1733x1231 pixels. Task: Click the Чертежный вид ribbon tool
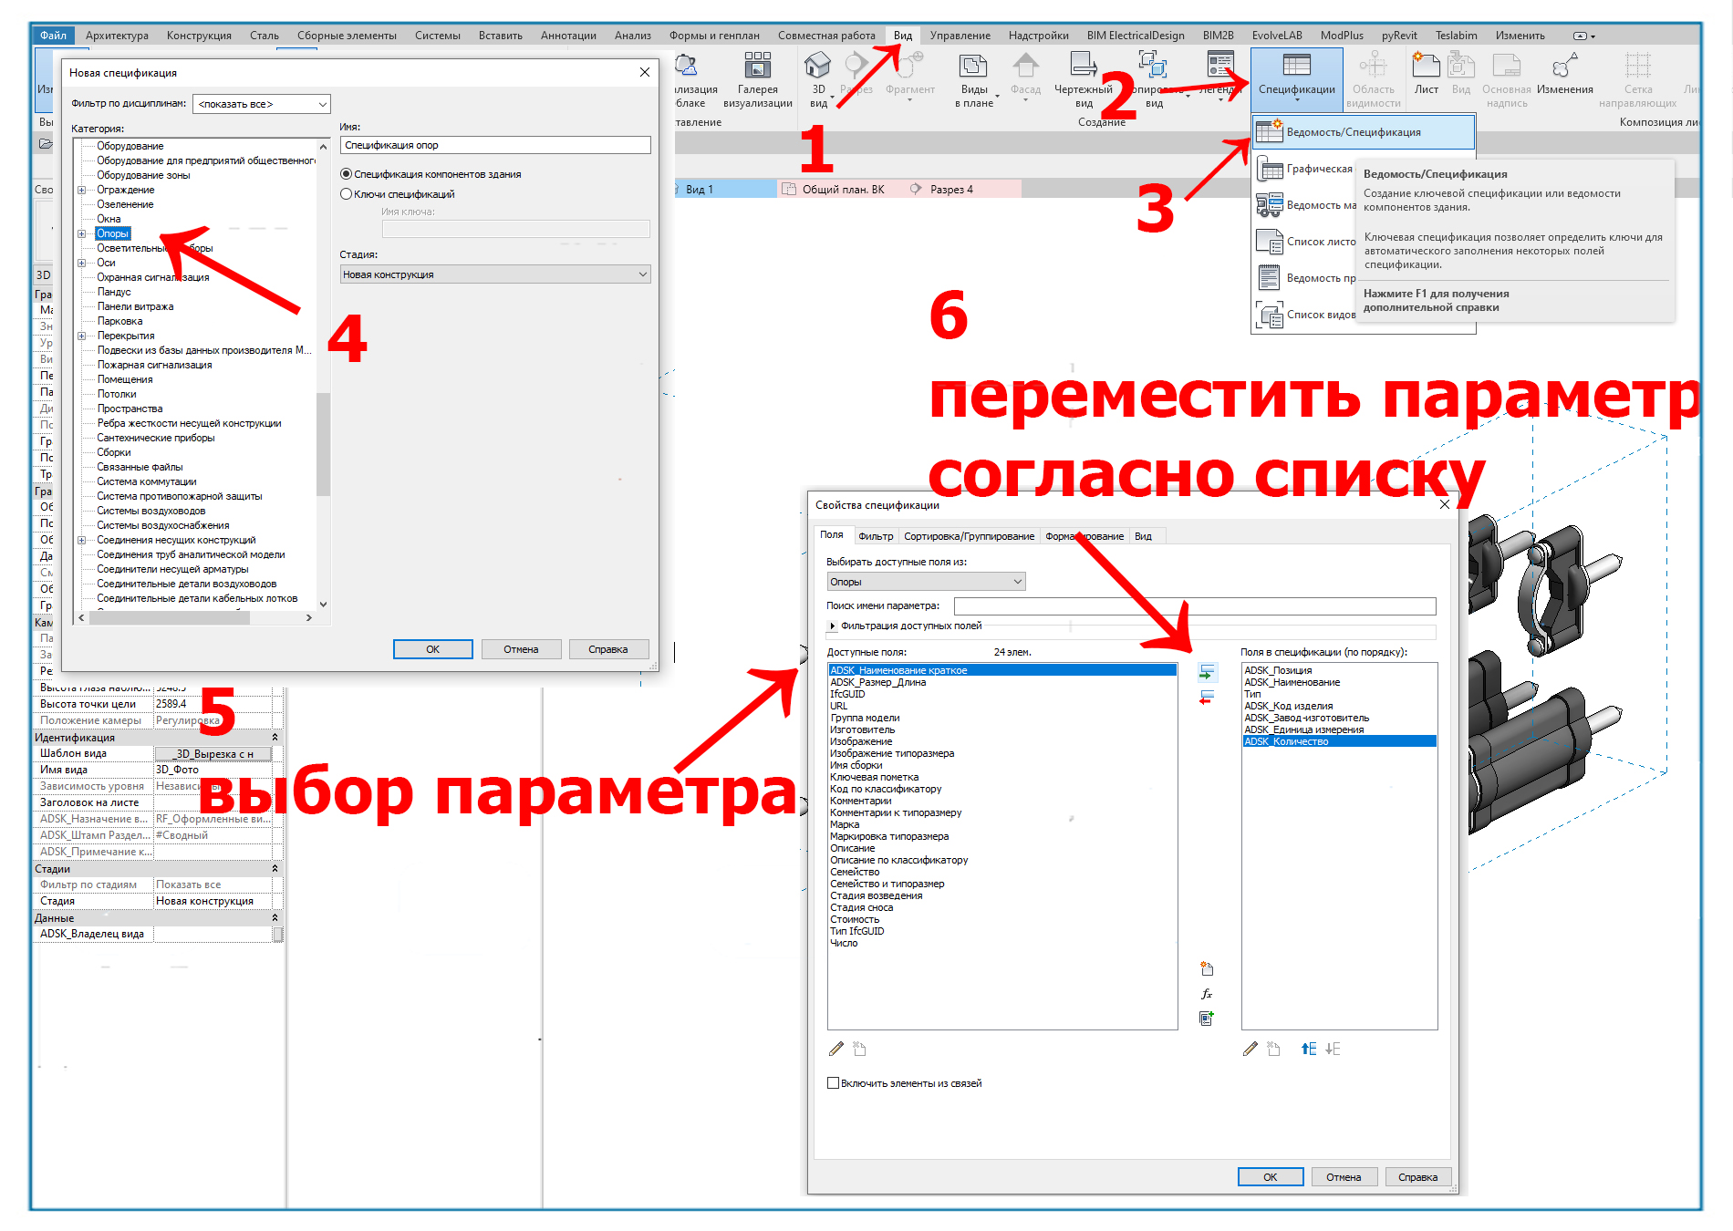pos(1084,78)
